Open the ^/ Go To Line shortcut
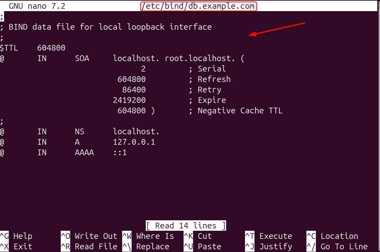 (x=337, y=247)
